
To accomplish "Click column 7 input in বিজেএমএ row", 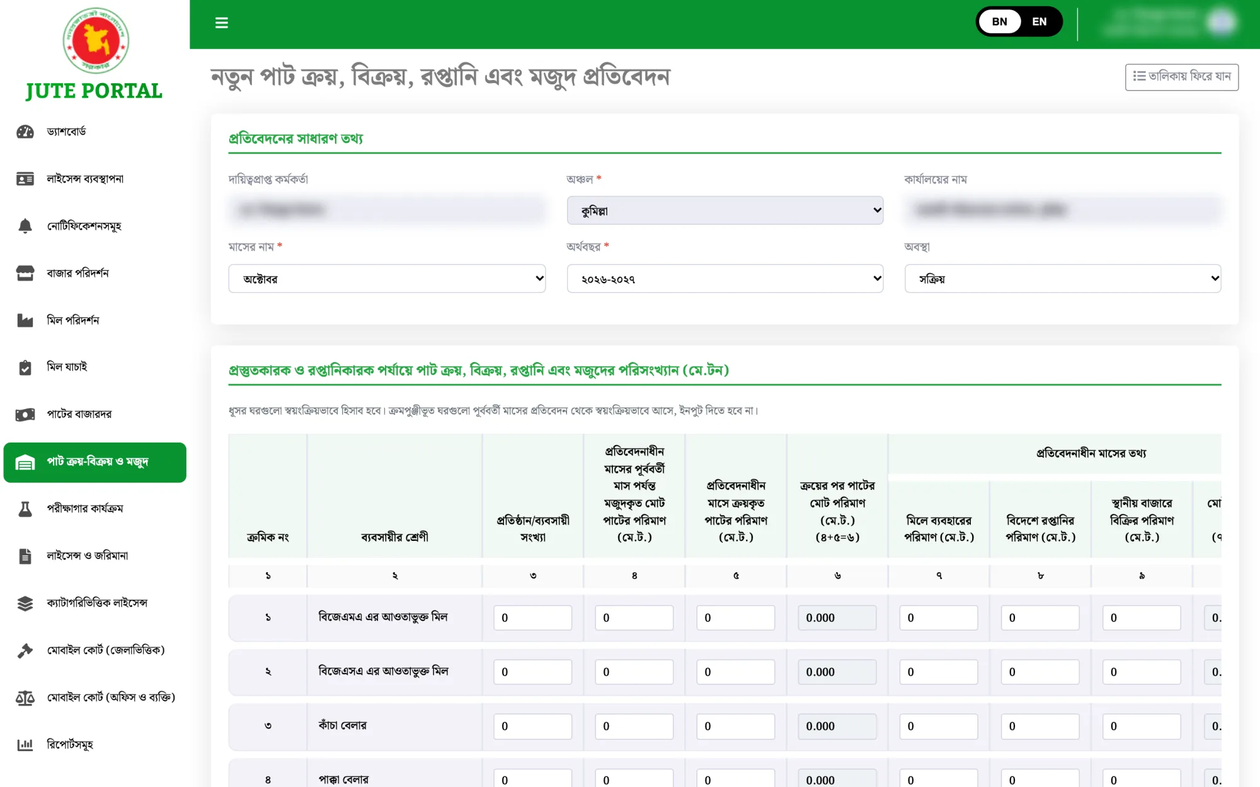I will tap(939, 618).
